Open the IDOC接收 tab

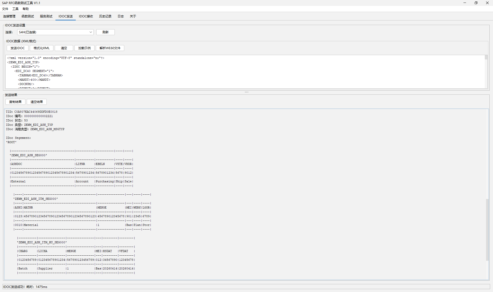point(86,16)
